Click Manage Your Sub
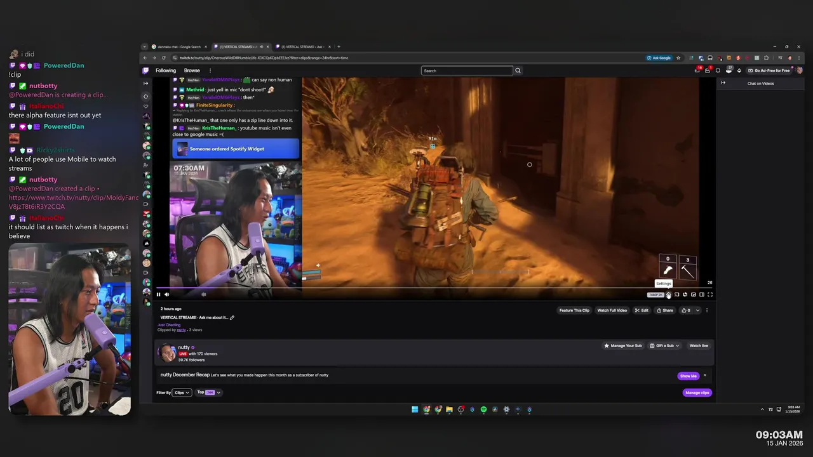 pos(622,346)
